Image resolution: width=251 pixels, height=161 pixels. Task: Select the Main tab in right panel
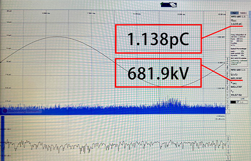tap(234, 13)
